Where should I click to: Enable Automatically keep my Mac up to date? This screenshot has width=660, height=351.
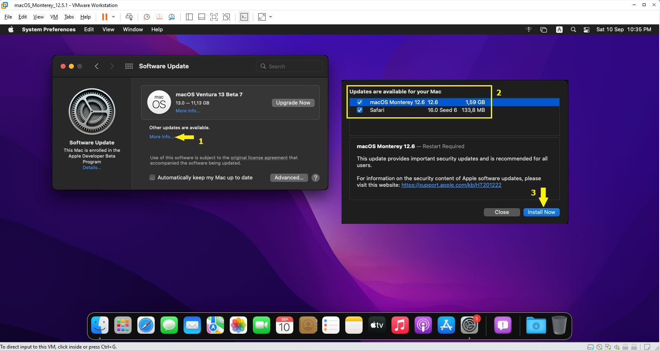[x=152, y=177]
